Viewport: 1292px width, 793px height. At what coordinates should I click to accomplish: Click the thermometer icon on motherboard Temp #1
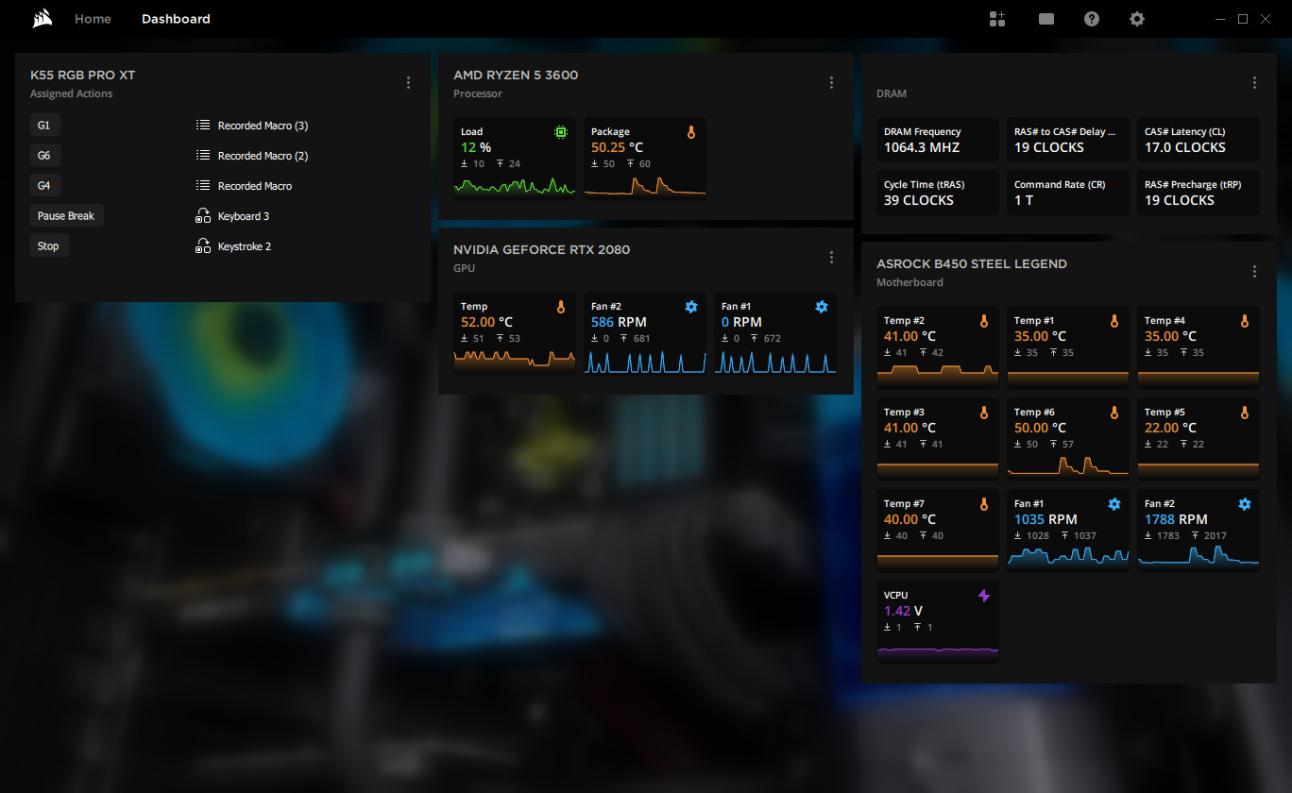[1114, 321]
